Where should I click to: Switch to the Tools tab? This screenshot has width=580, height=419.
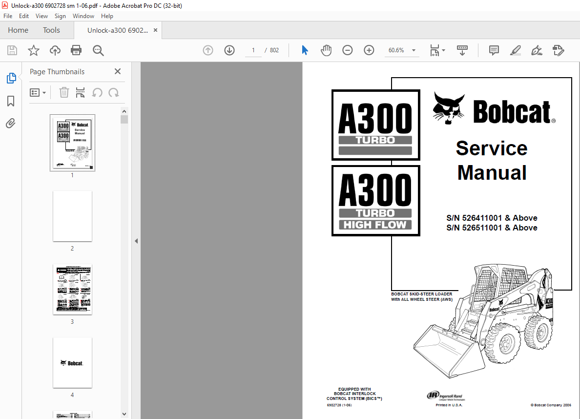tap(51, 30)
